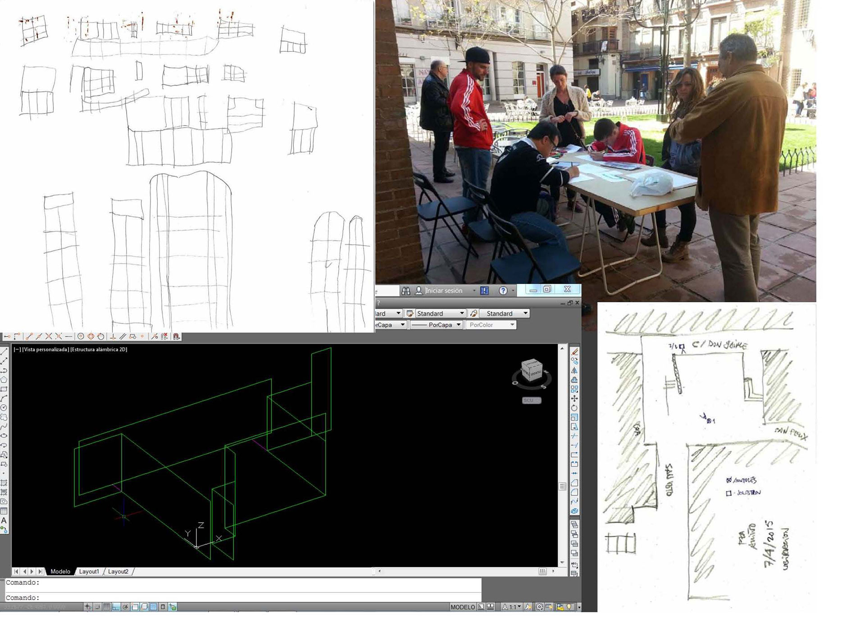The width and height of the screenshot is (865, 624).
Task: Expand the PorColor plot style dropdown
Action: click(x=491, y=325)
